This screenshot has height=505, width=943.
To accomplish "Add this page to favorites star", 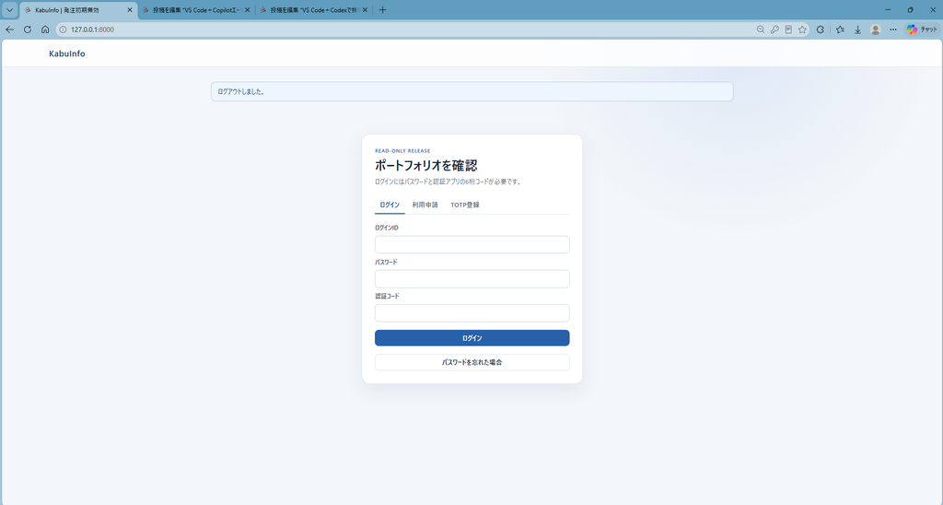I will [802, 29].
